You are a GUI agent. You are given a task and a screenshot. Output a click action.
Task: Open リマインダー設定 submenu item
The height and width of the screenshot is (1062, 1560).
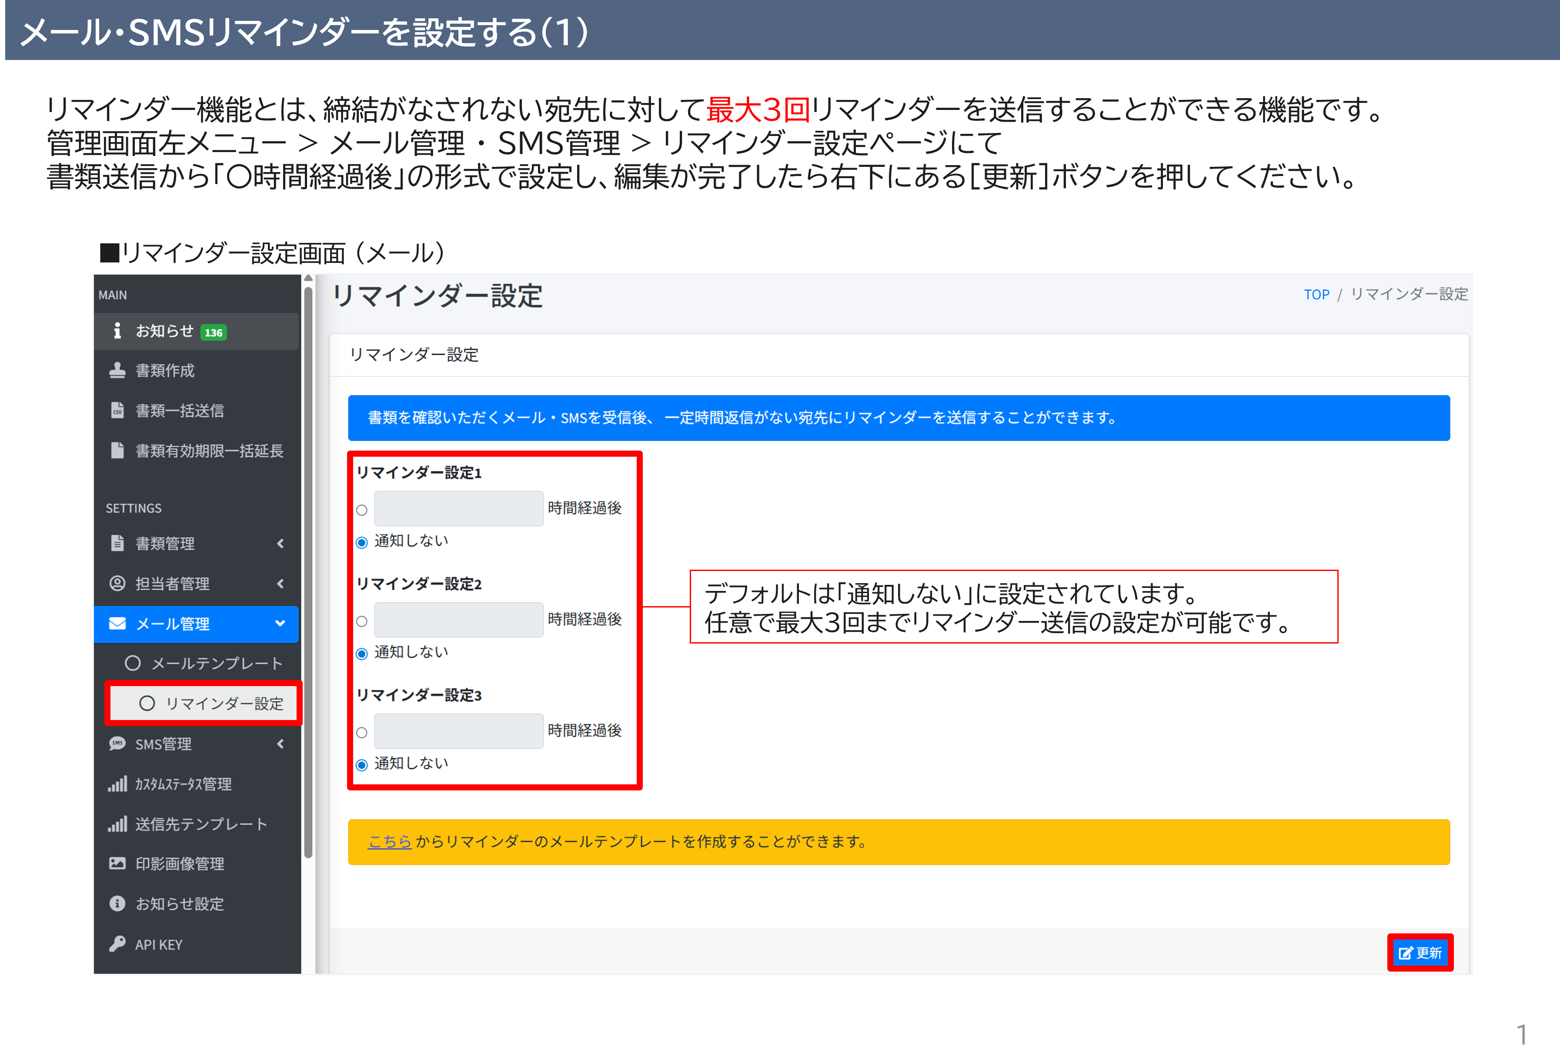[x=224, y=703]
